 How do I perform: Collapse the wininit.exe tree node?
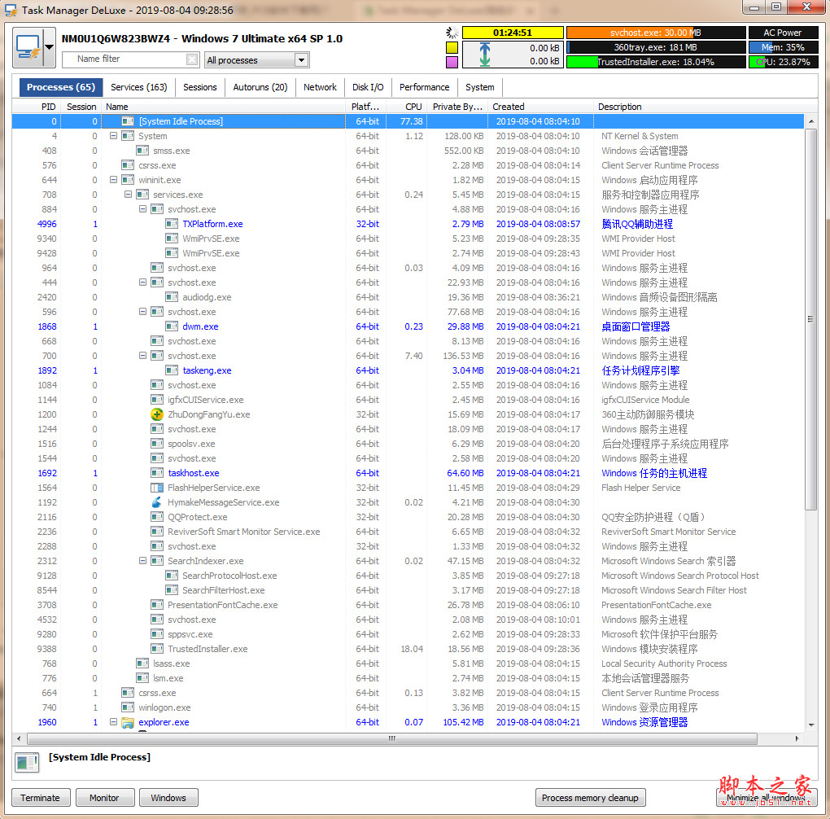tap(113, 180)
